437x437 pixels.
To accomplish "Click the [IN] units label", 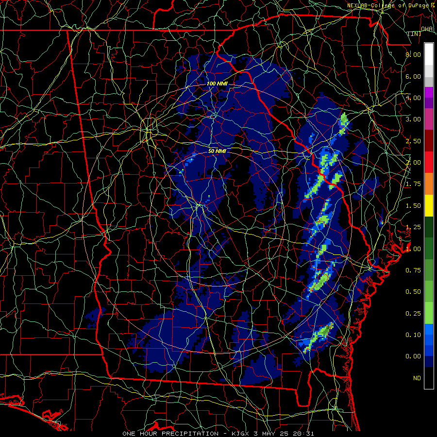I will click(415, 34).
